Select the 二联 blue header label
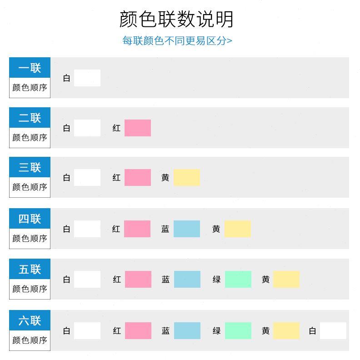 tap(30, 118)
